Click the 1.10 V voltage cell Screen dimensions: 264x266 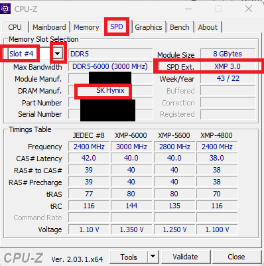(x=89, y=230)
